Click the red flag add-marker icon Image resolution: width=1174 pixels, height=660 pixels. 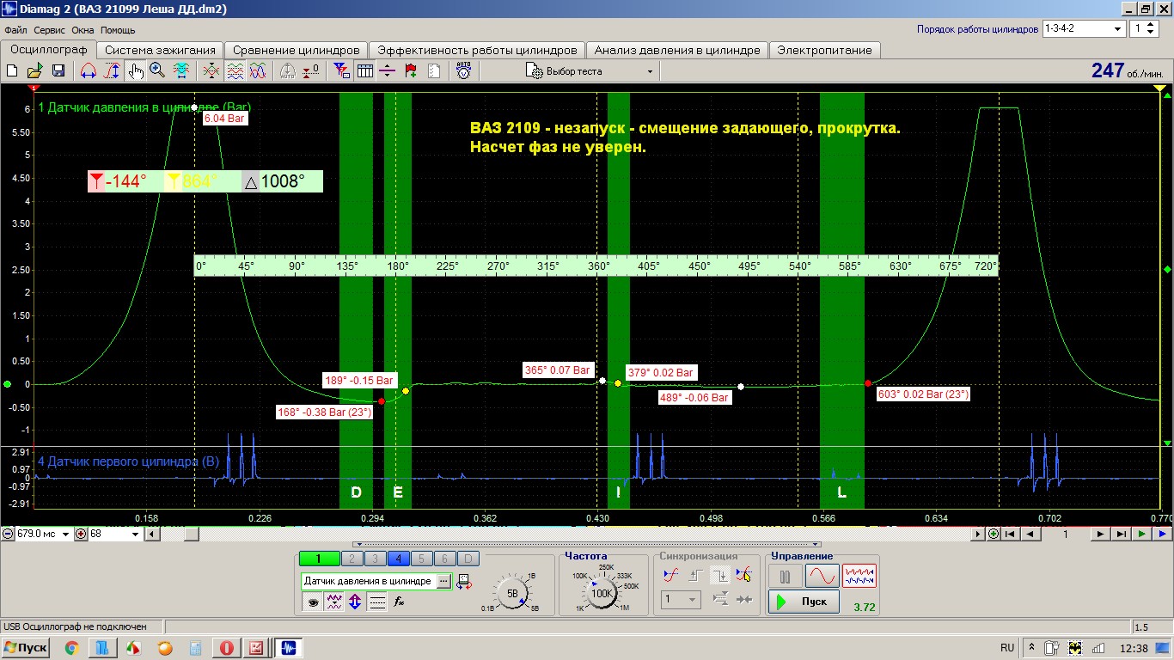[411, 71]
